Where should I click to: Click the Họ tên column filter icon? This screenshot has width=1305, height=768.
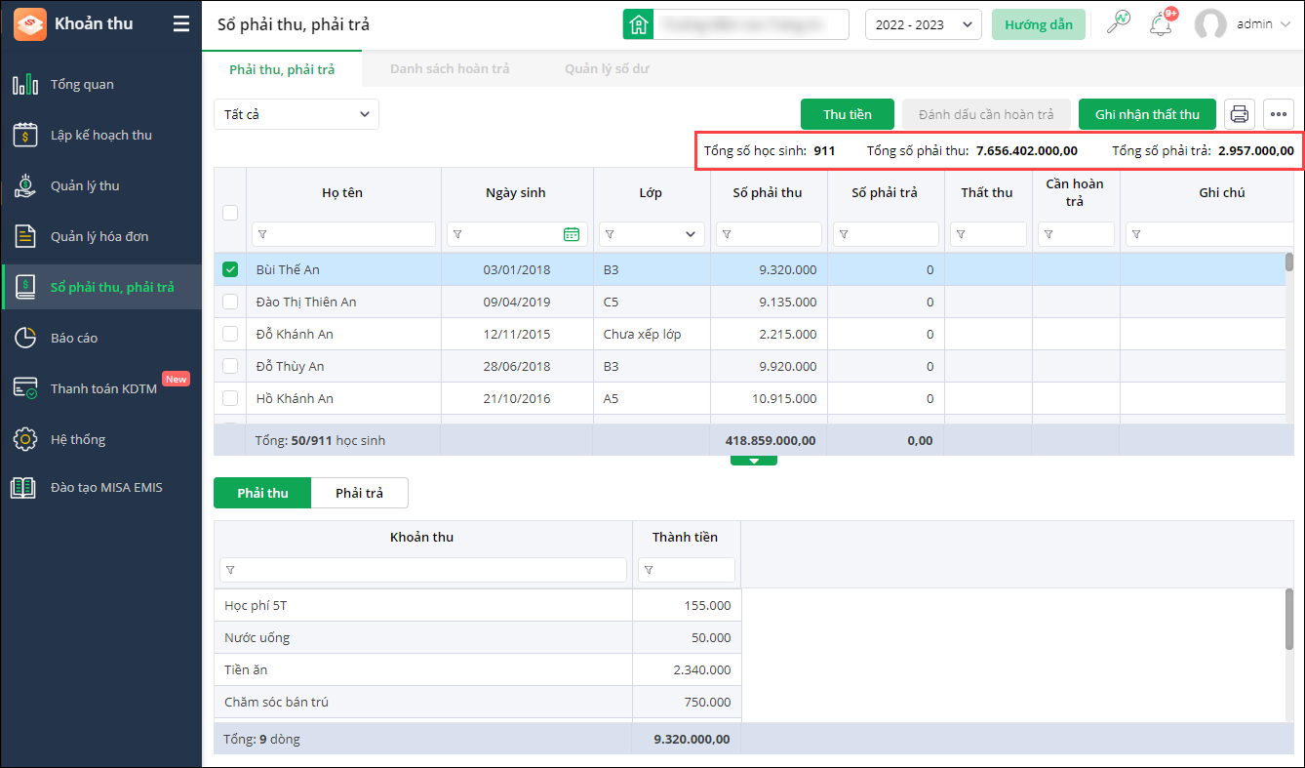pos(262,234)
